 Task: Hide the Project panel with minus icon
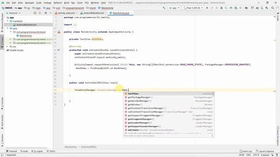[x=50, y=13]
